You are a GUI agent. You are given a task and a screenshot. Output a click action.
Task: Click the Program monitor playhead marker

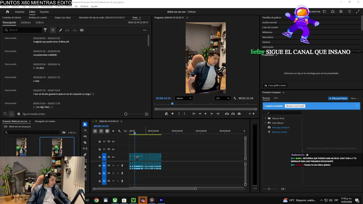point(172,104)
